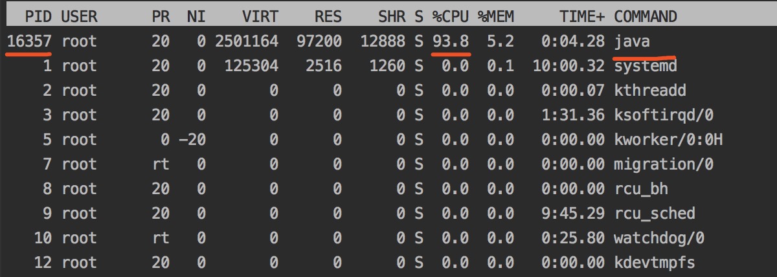Click the kthreadd process name

[649, 91]
